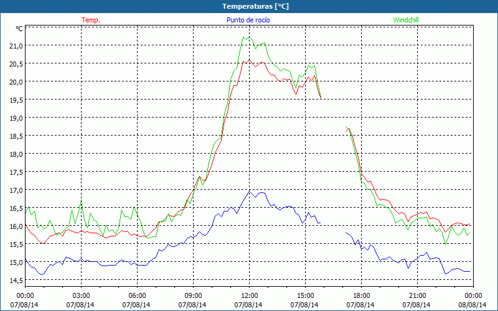The image size is (498, 311).
Task: Click the 08/08/14 date label
Action: pyautogui.click(x=472, y=305)
